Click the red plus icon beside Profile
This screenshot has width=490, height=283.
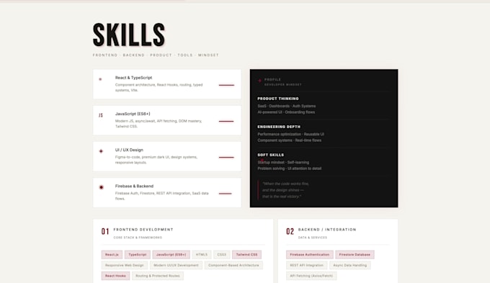coord(259,81)
